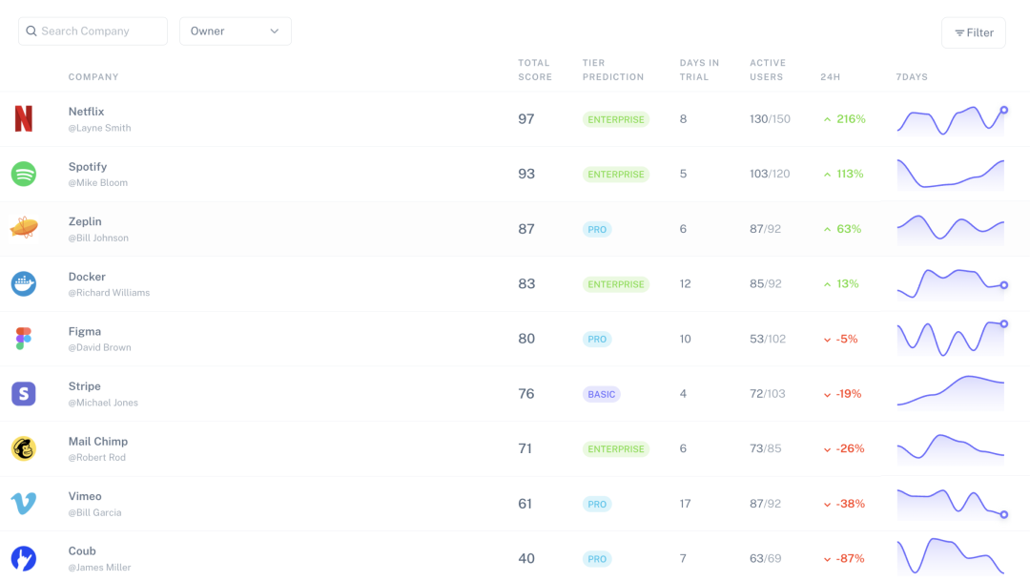This screenshot has height=581, width=1030.
Task: Open owner @Richard Williams
Action: click(109, 293)
